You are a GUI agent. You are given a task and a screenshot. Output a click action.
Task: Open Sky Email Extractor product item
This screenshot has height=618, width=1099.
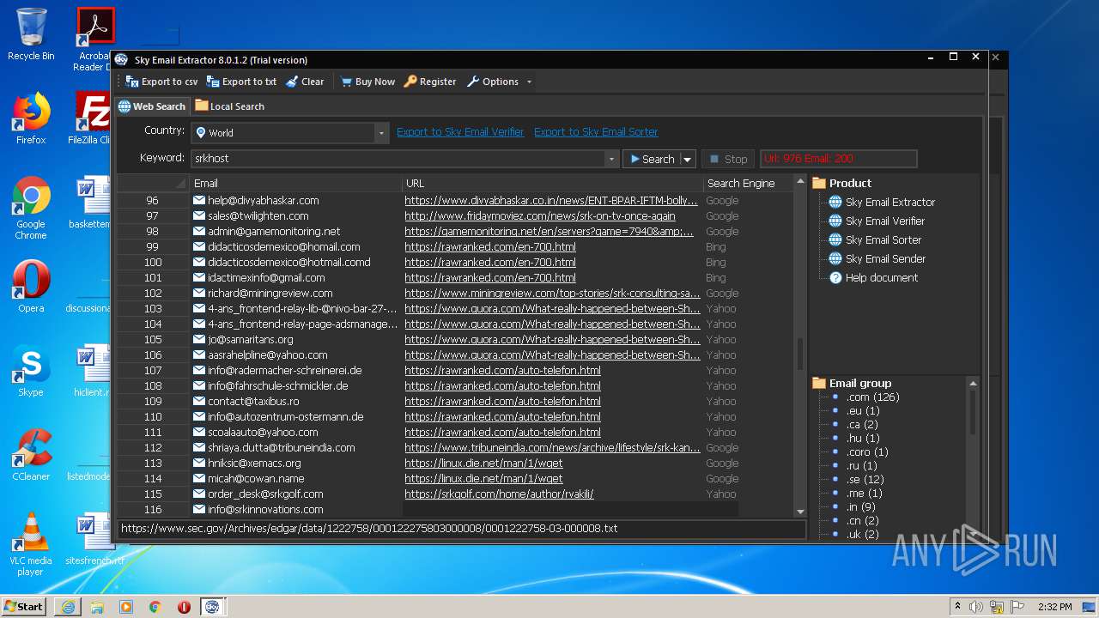[x=890, y=203]
